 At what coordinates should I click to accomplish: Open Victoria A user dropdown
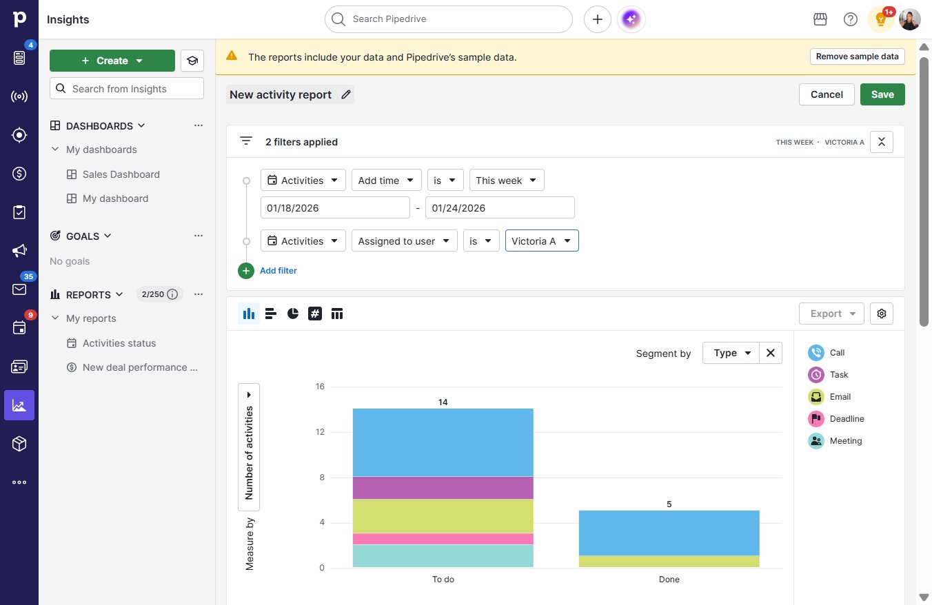542,241
